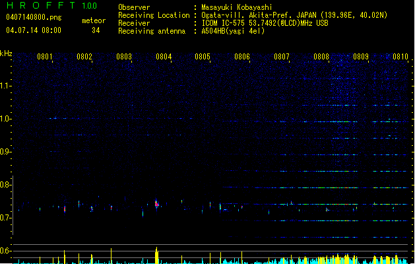Click the 0.9 frequency axis label

(x=5, y=152)
